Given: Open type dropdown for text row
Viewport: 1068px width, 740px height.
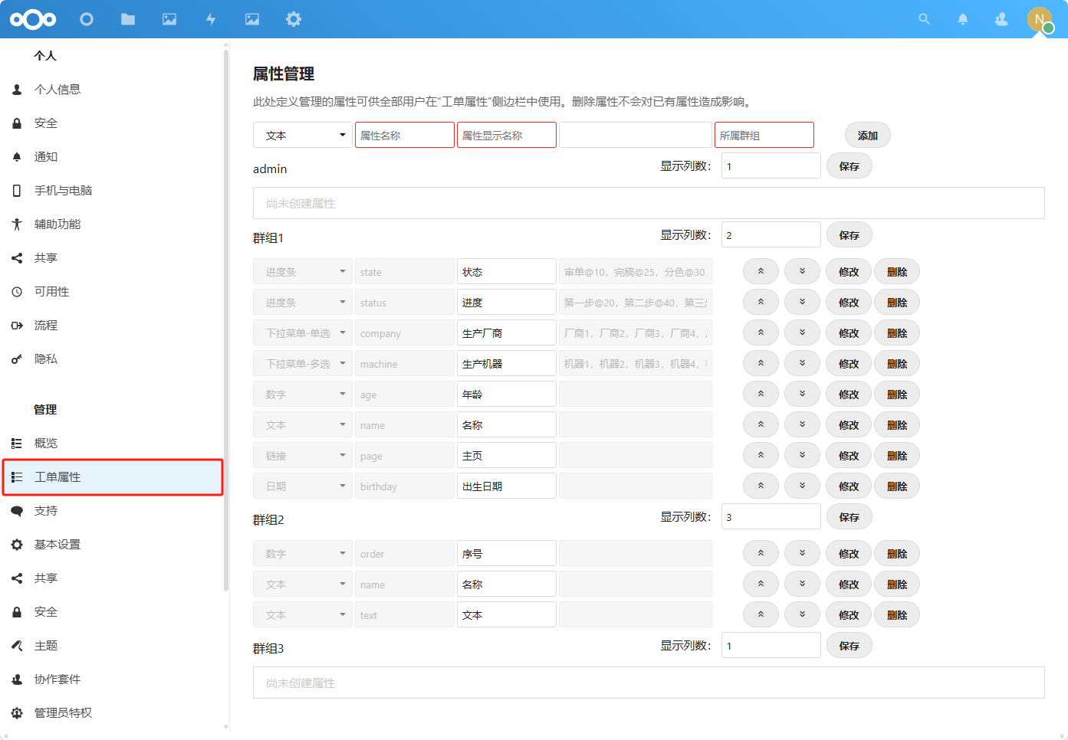Looking at the screenshot, I should click(x=303, y=614).
